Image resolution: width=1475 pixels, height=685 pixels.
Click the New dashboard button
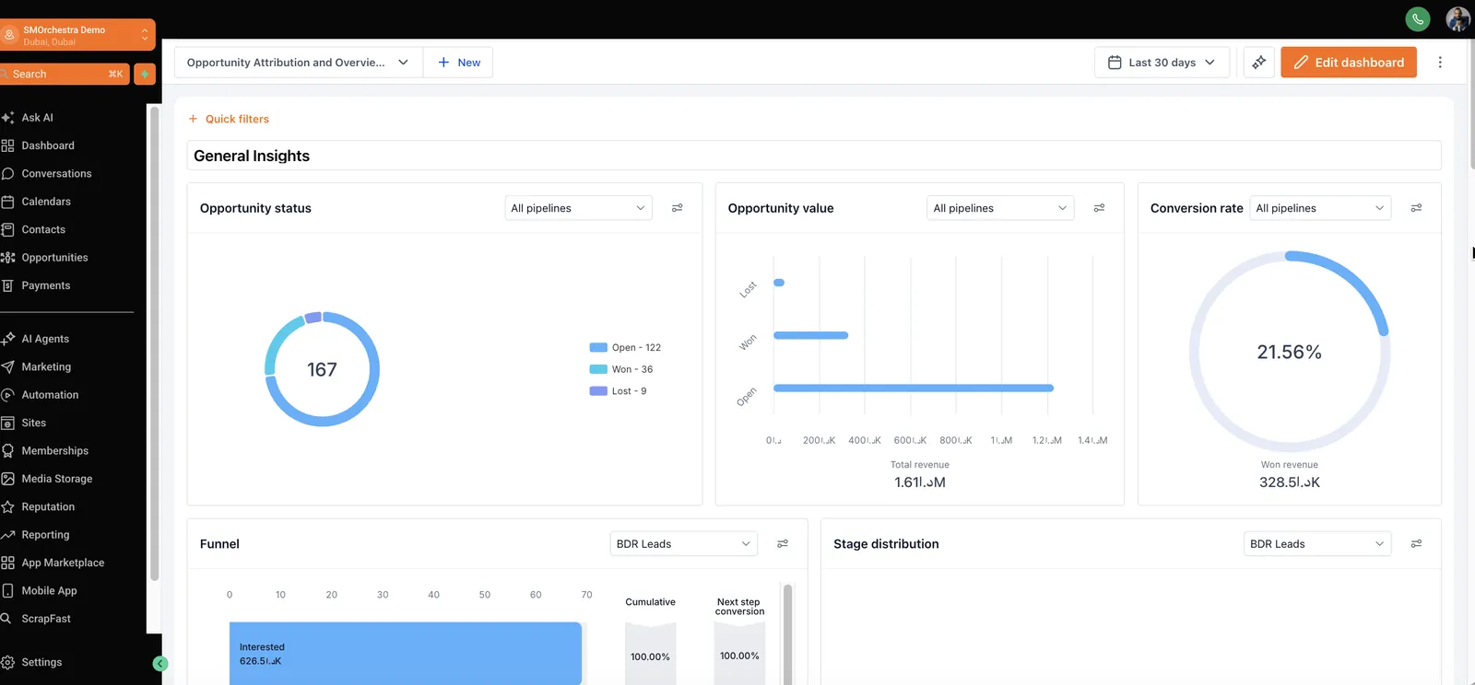(458, 63)
